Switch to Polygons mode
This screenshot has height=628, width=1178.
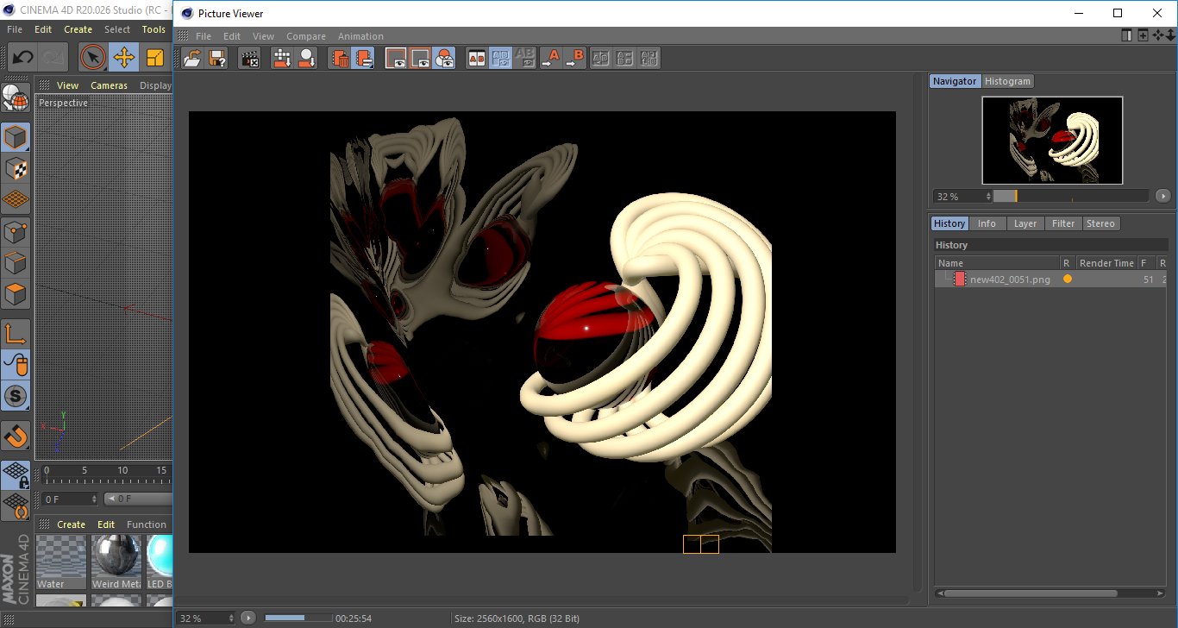(16, 293)
